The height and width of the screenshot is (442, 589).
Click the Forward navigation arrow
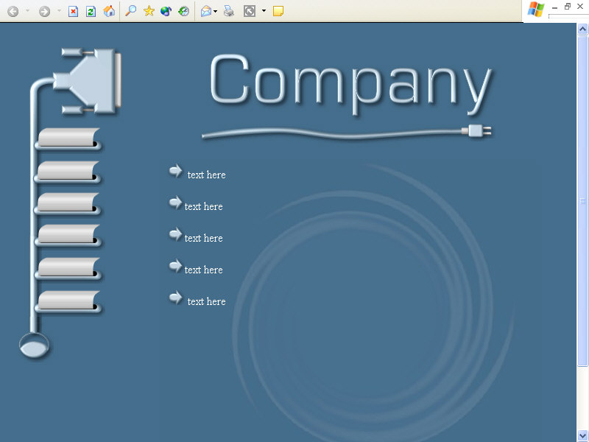44,11
